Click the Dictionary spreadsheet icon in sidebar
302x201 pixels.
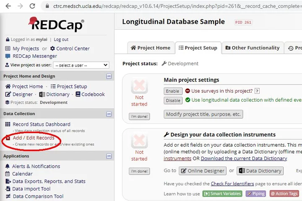[x=42, y=94]
